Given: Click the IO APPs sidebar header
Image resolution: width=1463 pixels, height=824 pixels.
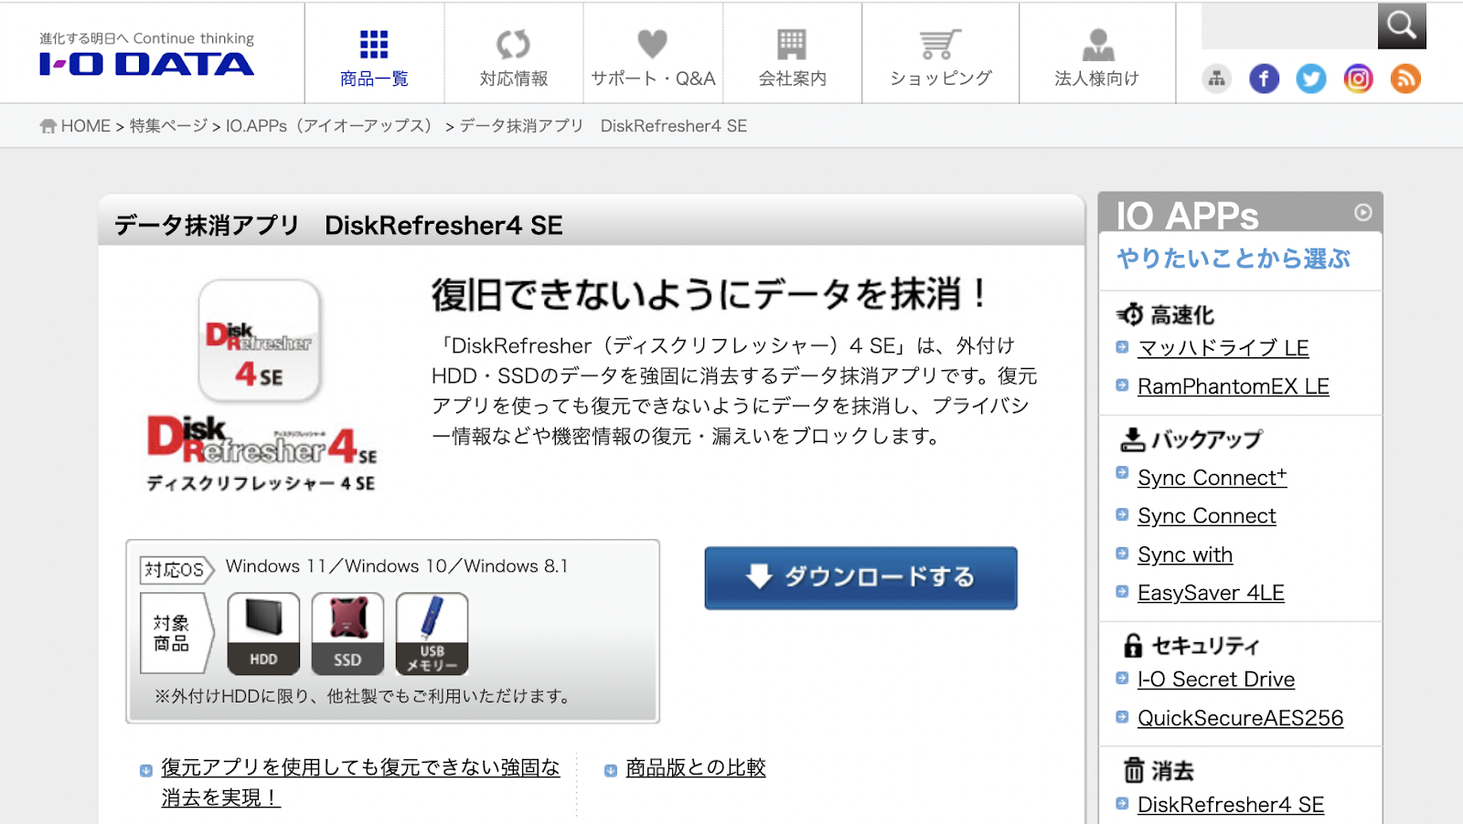Looking at the screenshot, I should [x=1240, y=213].
